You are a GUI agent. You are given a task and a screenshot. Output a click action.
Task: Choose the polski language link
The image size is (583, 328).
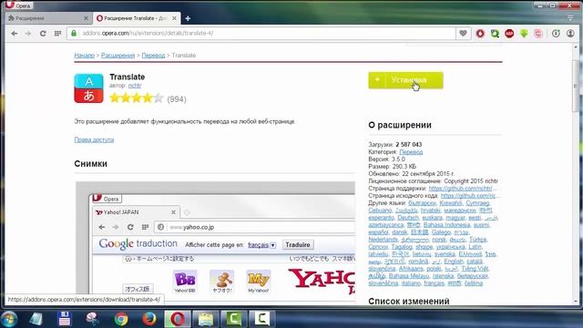click(434, 269)
